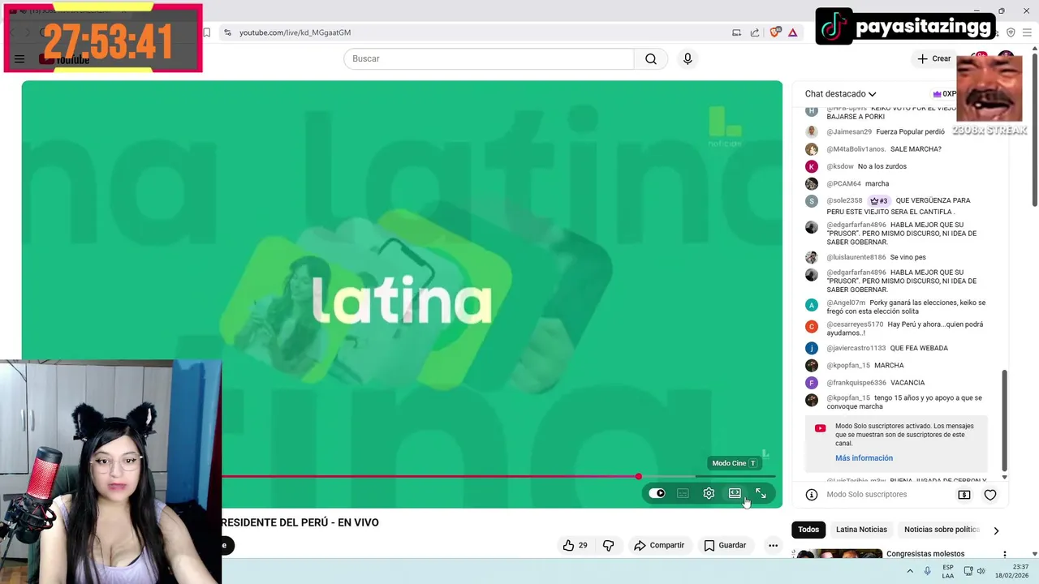This screenshot has height=584, width=1039.
Task: Select the Noticias sobre política chip
Action: click(942, 530)
